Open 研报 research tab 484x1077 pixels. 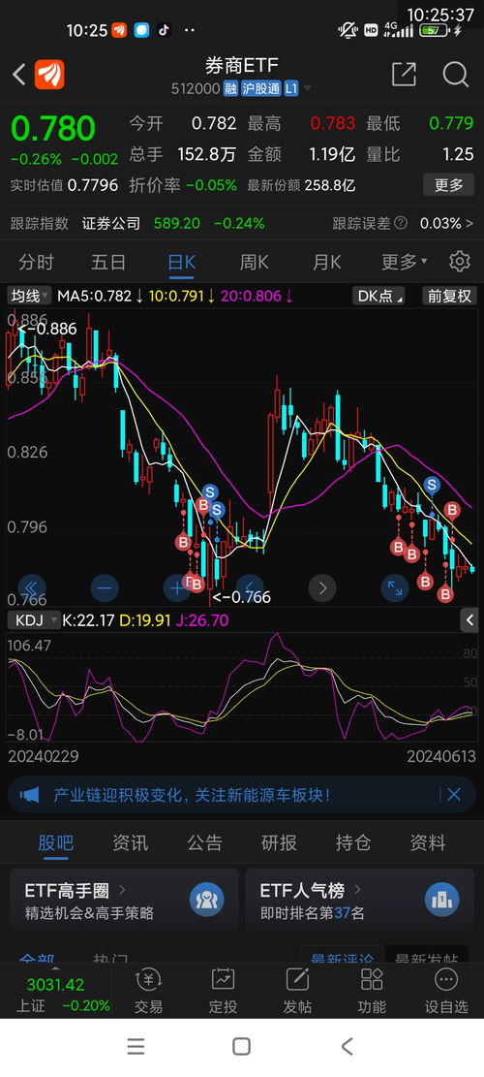click(x=279, y=842)
